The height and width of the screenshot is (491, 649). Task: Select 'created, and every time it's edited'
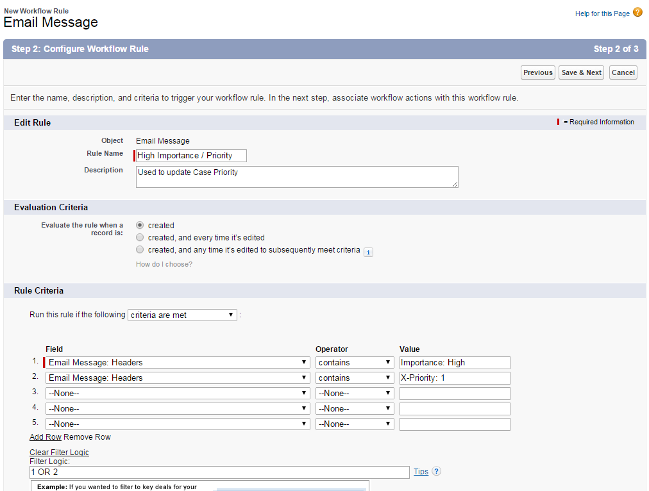point(140,237)
